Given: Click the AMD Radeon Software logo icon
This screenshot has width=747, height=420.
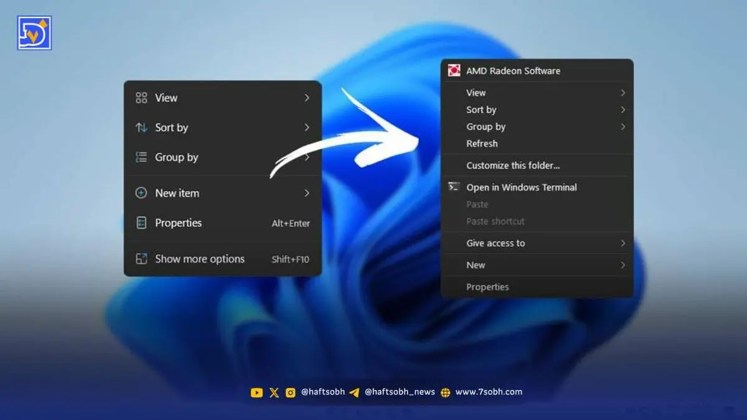Looking at the screenshot, I should tap(454, 71).
